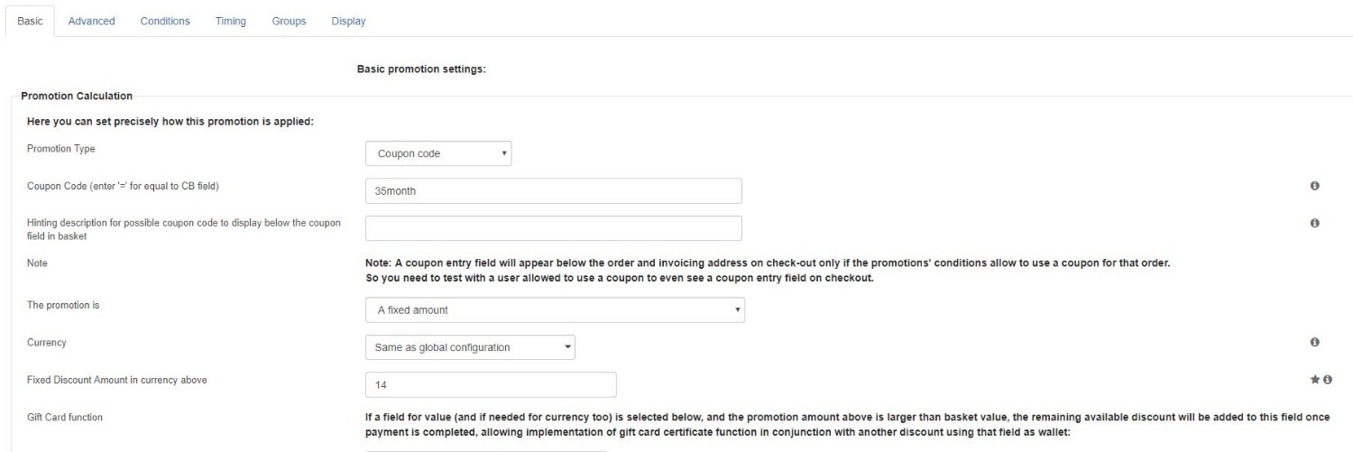Click the 'Currency' field label
This screenshot has height=452, width=1353.
click(x=47, y=343)
